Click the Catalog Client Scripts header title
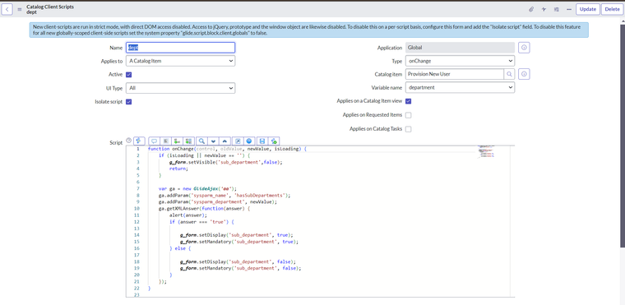The height and width of the screenshot is (305, 625). coord(50,7)
